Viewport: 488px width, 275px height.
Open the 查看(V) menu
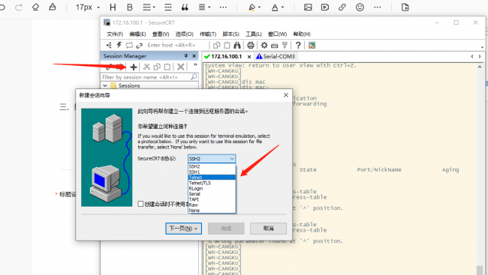coord(161,34)
